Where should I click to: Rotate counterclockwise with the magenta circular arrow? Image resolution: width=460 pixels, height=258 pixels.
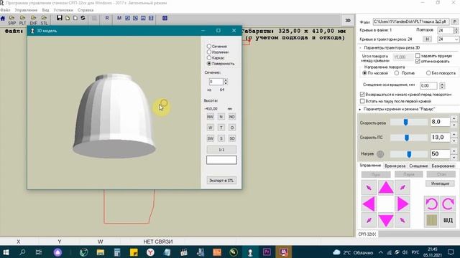pos(431,204)
